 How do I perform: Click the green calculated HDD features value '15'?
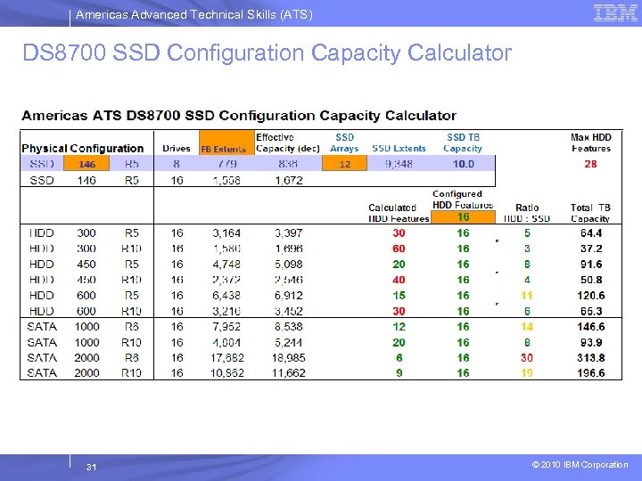[399, 296]
